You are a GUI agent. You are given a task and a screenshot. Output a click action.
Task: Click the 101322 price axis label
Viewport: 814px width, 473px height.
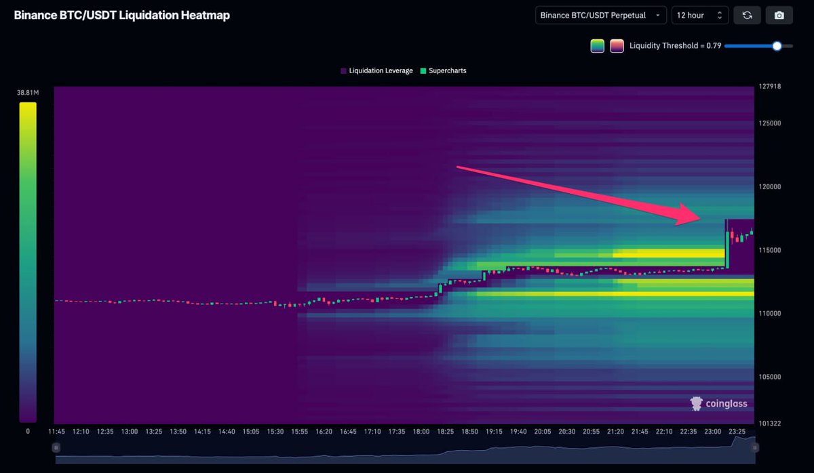769,424
